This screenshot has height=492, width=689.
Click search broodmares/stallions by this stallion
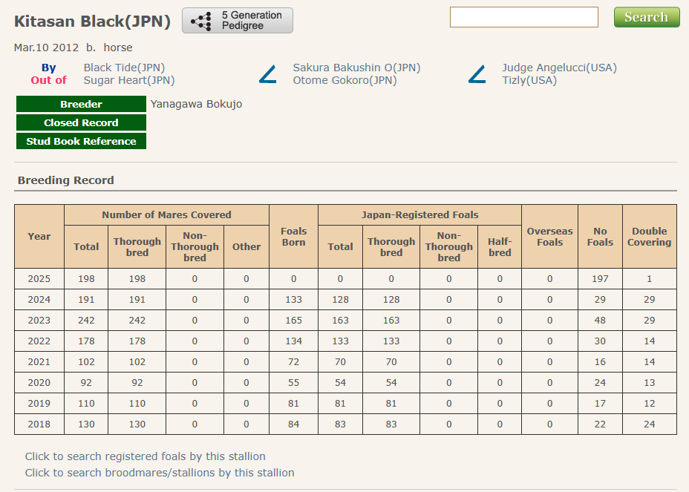pyautogui.click(x=160, y=473)
